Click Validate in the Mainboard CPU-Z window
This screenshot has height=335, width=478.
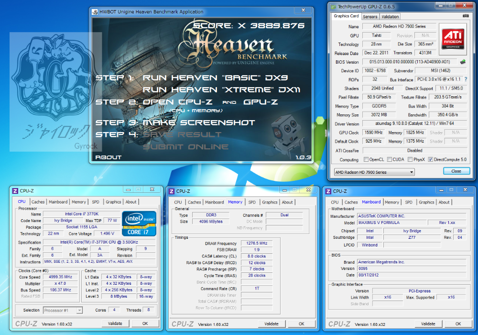click(428, 324)
